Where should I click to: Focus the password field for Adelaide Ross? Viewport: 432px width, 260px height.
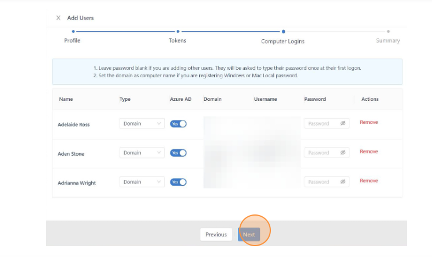pos(322,123)
